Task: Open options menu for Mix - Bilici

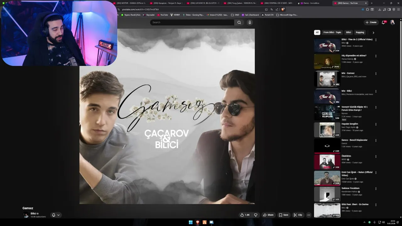Action: (376, 91)
